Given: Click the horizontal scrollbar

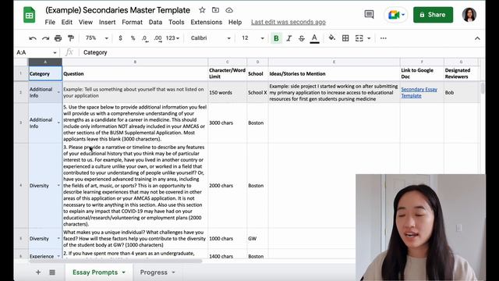Looking at the screenshot, I should point(115,261).
